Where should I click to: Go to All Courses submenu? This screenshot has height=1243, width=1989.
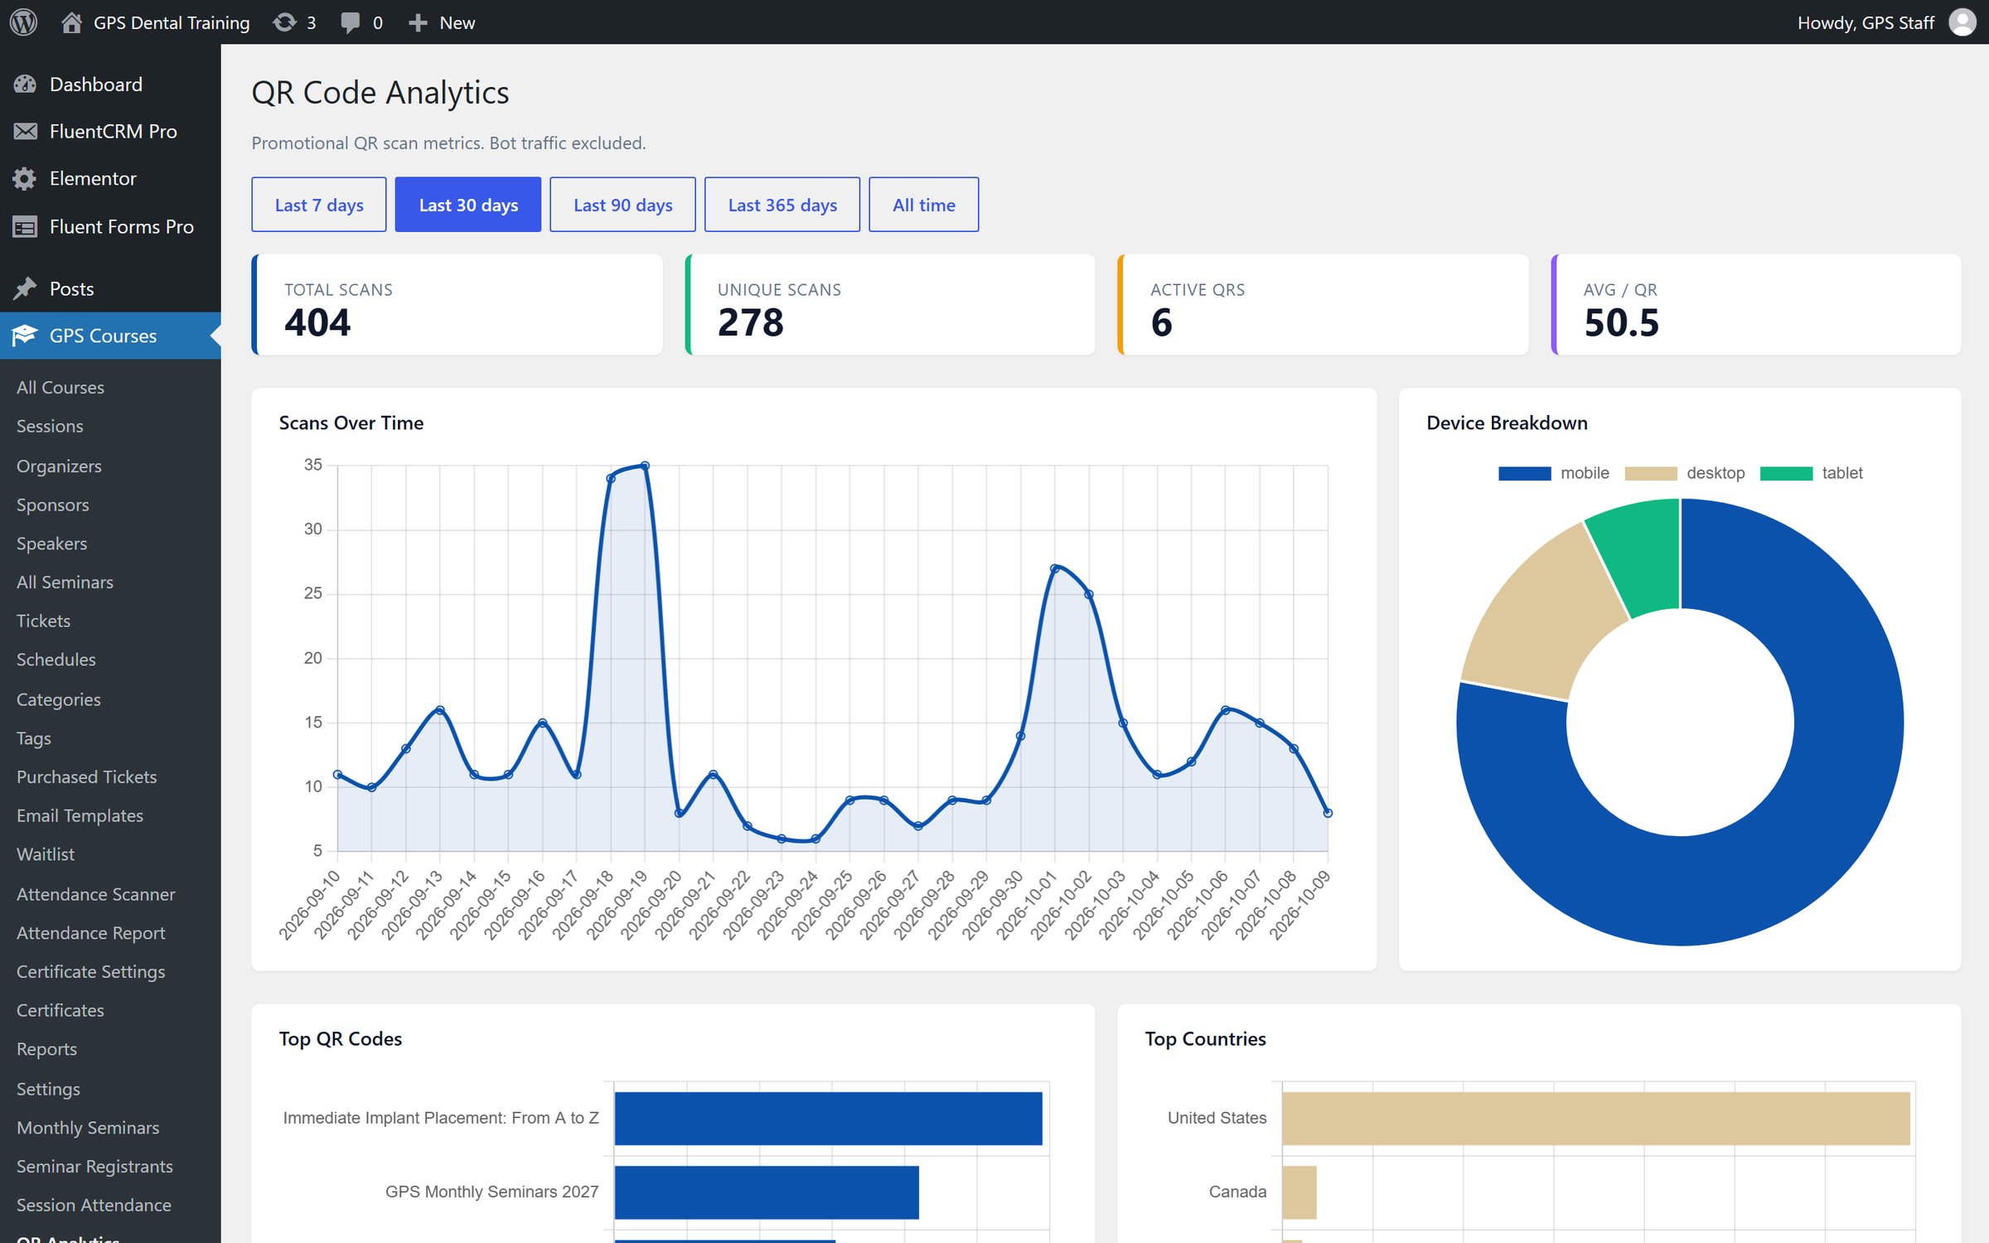click(60, 388)
